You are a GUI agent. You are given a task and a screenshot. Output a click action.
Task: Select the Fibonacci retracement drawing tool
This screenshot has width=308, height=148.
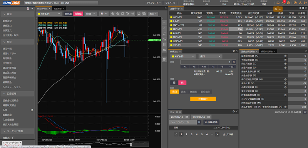coord(164,39)
